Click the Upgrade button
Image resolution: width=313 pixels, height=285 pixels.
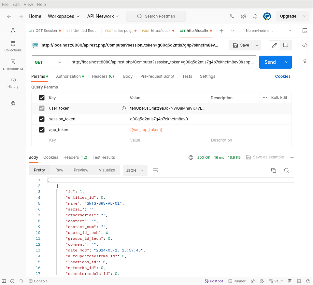(288, 16)
